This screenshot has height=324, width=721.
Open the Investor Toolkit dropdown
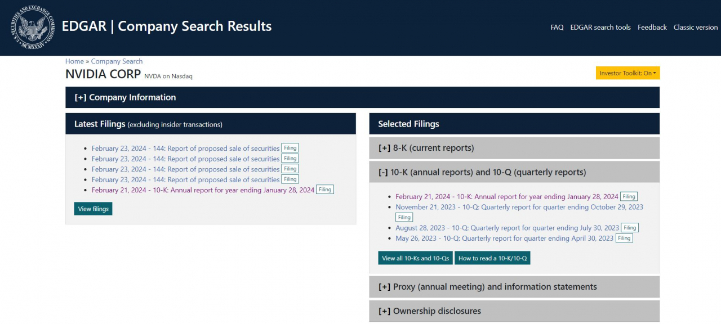point(627,73)
